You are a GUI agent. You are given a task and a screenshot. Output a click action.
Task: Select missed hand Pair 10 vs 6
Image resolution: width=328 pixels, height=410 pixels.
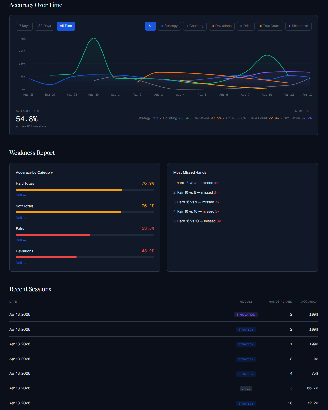(196, 192)
